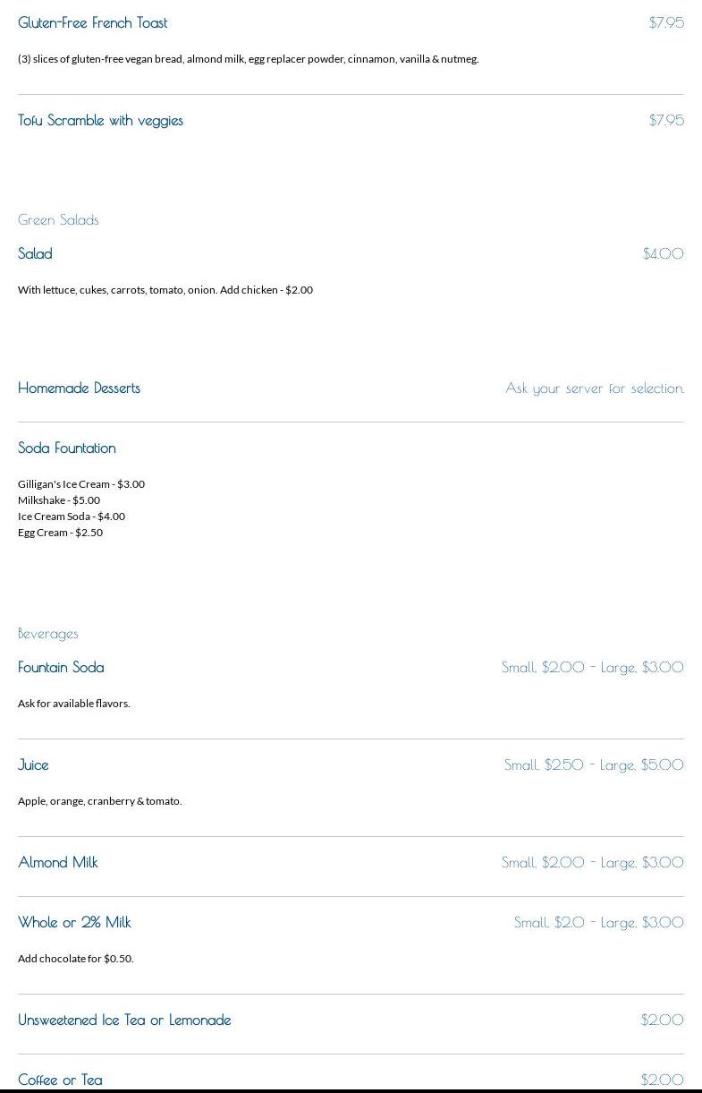Click the Juice item title

pyautogui.click(x=33, y=765)
